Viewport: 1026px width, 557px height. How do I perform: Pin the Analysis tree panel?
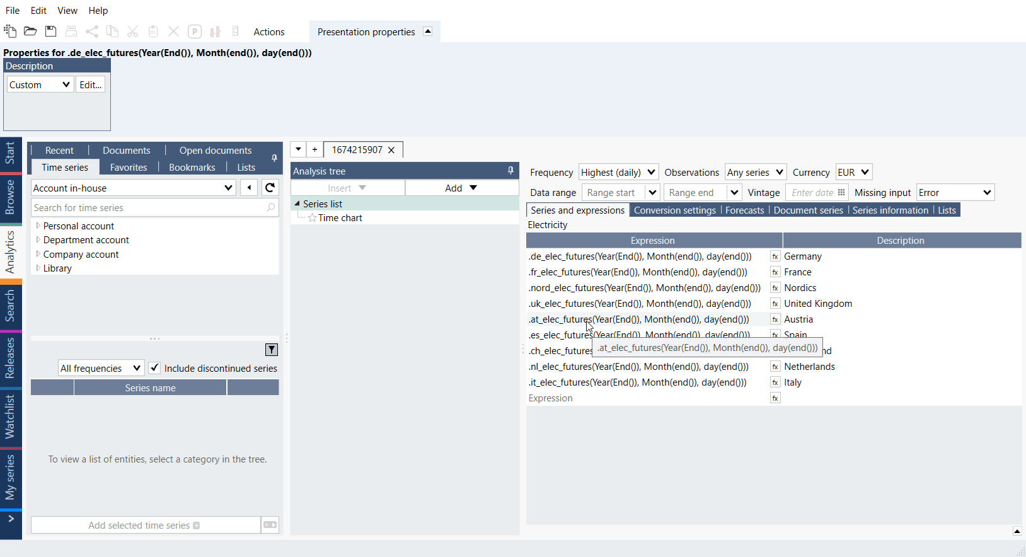coord(510,171)
